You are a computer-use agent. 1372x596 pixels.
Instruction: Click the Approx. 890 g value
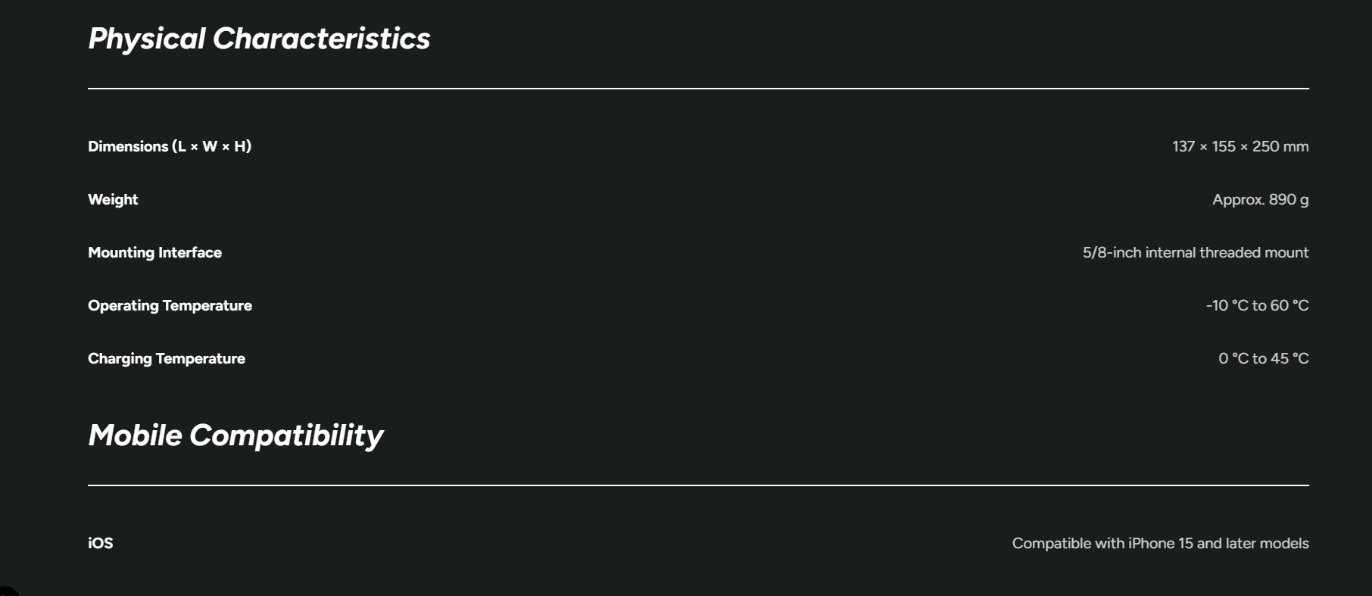click(1260, 200)
